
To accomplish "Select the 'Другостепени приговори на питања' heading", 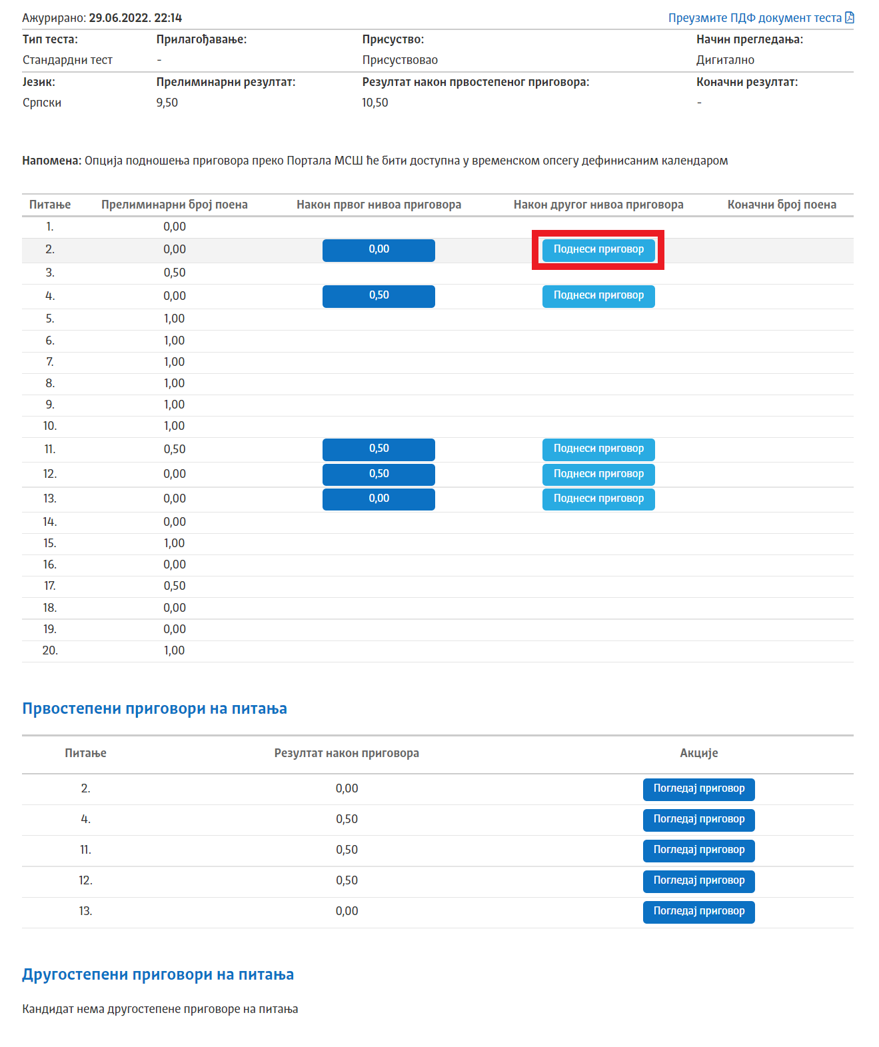I will click(158, 974).
